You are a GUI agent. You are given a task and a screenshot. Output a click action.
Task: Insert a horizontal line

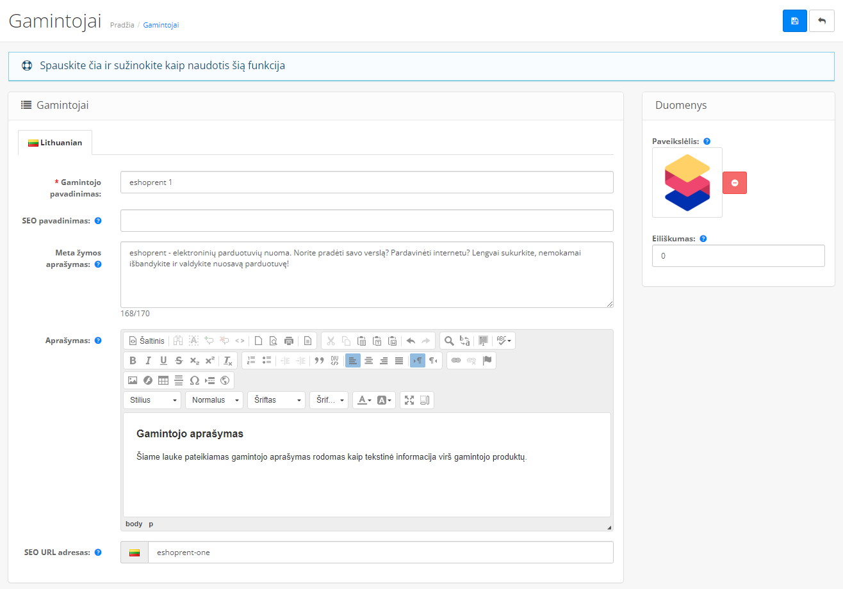179,380
